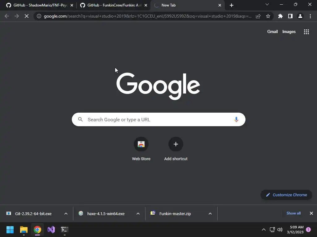The image size is (317, 237).
Task: Click Show all downloads
Action: click(293, 213)
